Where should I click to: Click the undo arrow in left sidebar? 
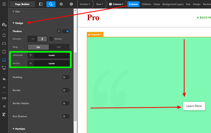[4, 79]
